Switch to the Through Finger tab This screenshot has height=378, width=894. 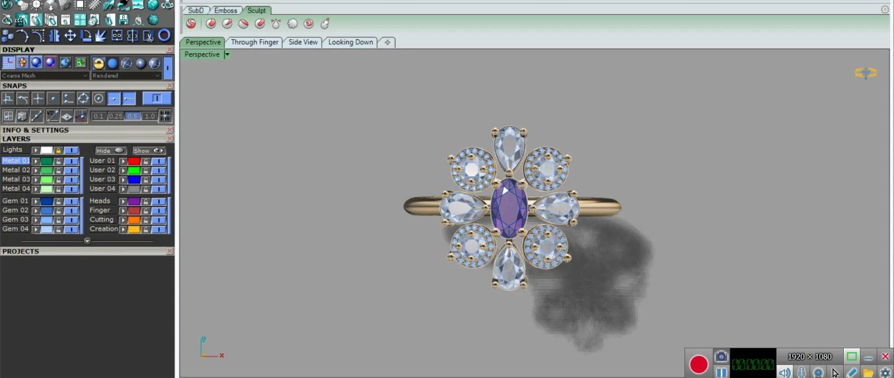pos(255,42)
